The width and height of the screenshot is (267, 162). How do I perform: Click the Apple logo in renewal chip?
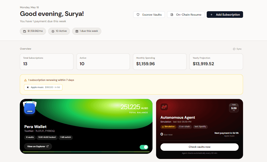[x=28, y=87]
